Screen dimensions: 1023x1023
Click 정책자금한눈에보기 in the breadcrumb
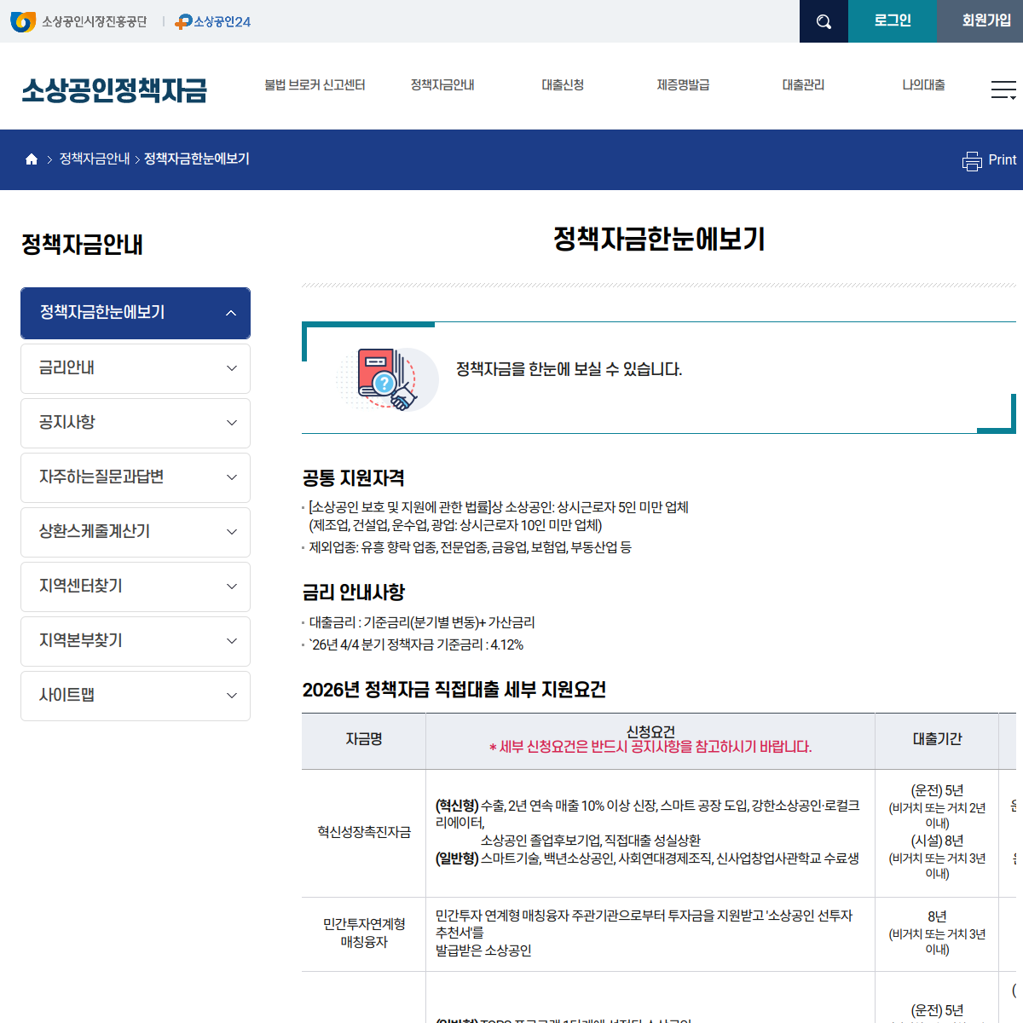pyautogui.click(x=197, y=159)
